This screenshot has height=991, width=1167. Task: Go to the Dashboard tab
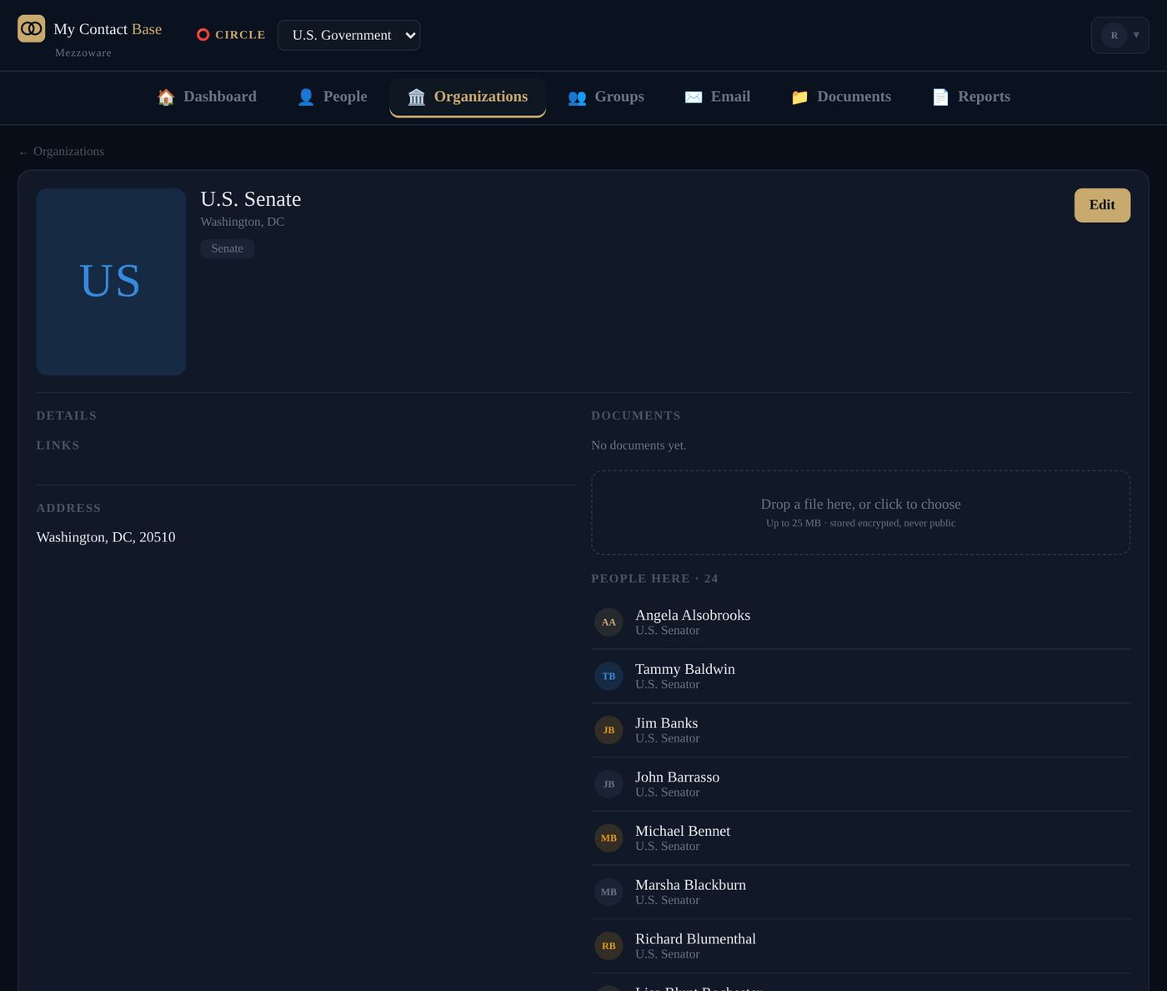click(207, 97)
